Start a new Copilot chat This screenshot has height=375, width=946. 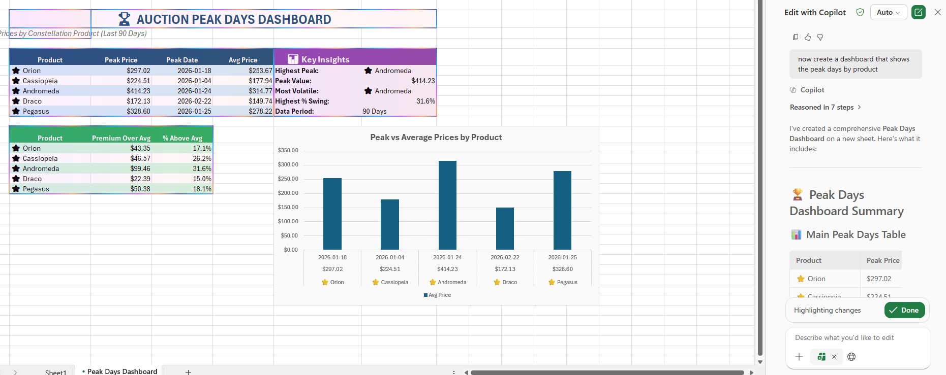(x=918, y=12)
